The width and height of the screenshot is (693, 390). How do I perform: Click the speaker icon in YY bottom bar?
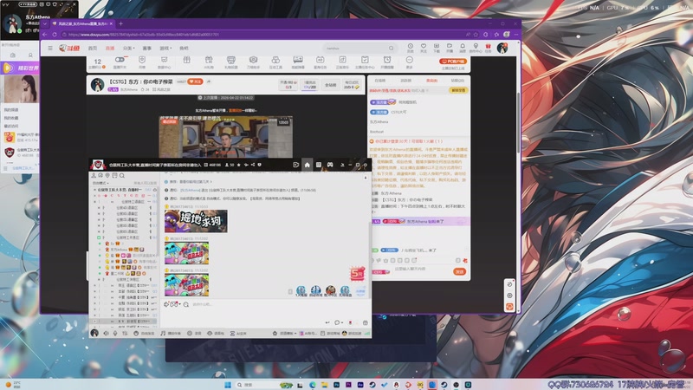(106, 333)
